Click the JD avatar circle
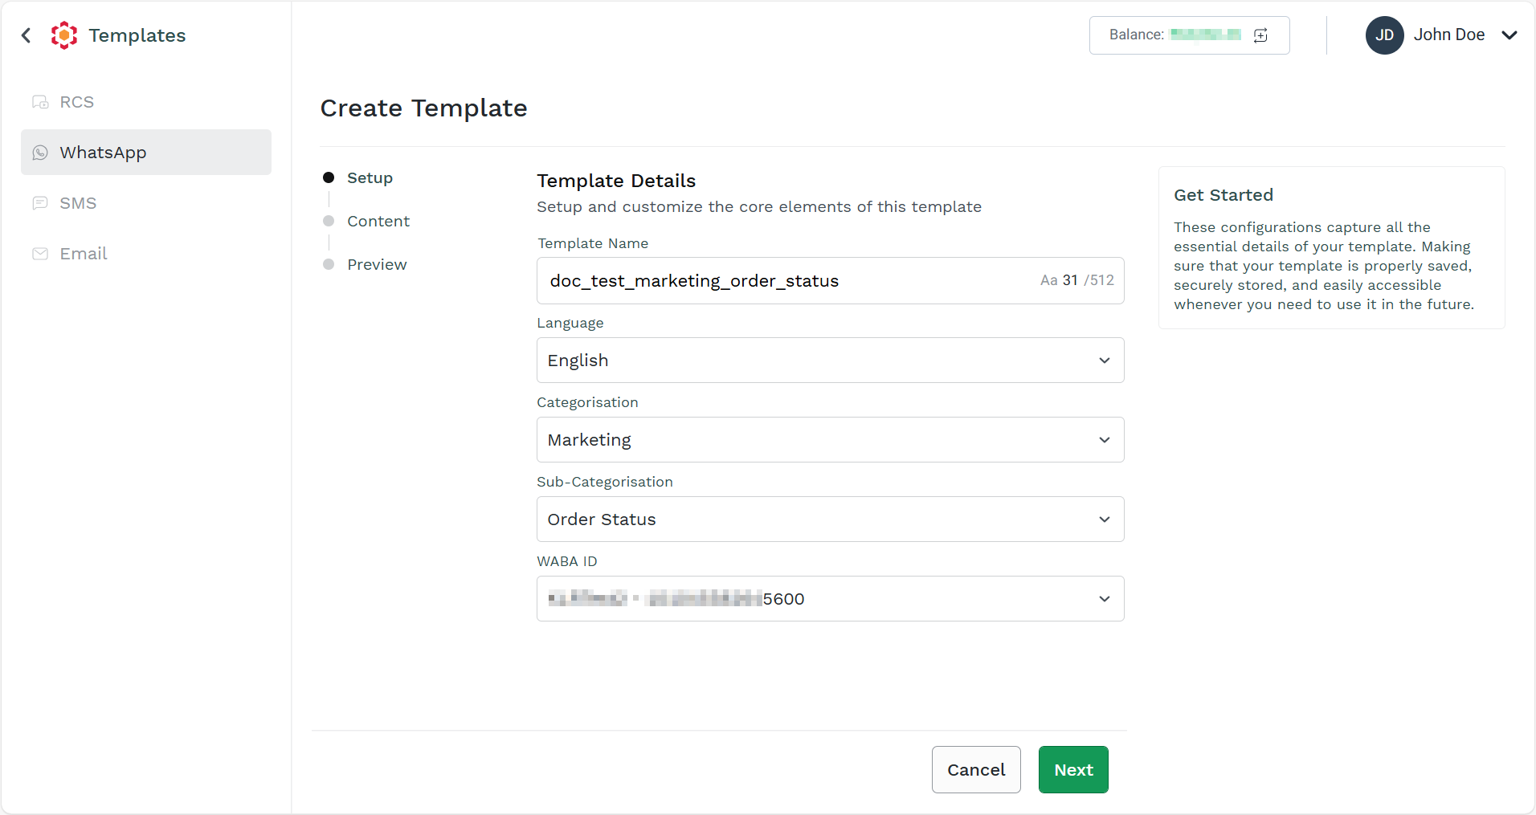Screen dimensions: 1536x815 [1384, 35]
